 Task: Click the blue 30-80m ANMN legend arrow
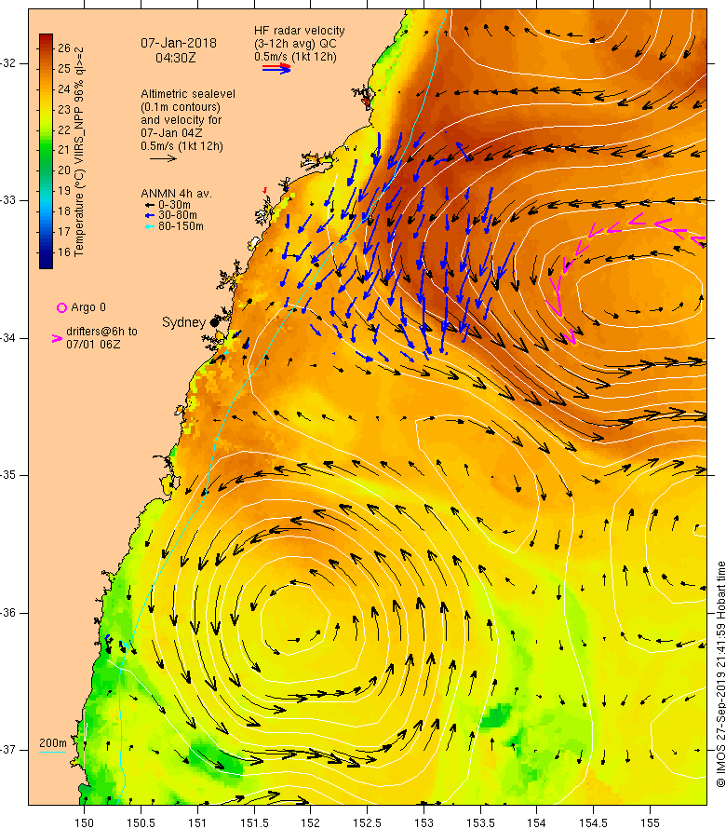click(150, 216)
